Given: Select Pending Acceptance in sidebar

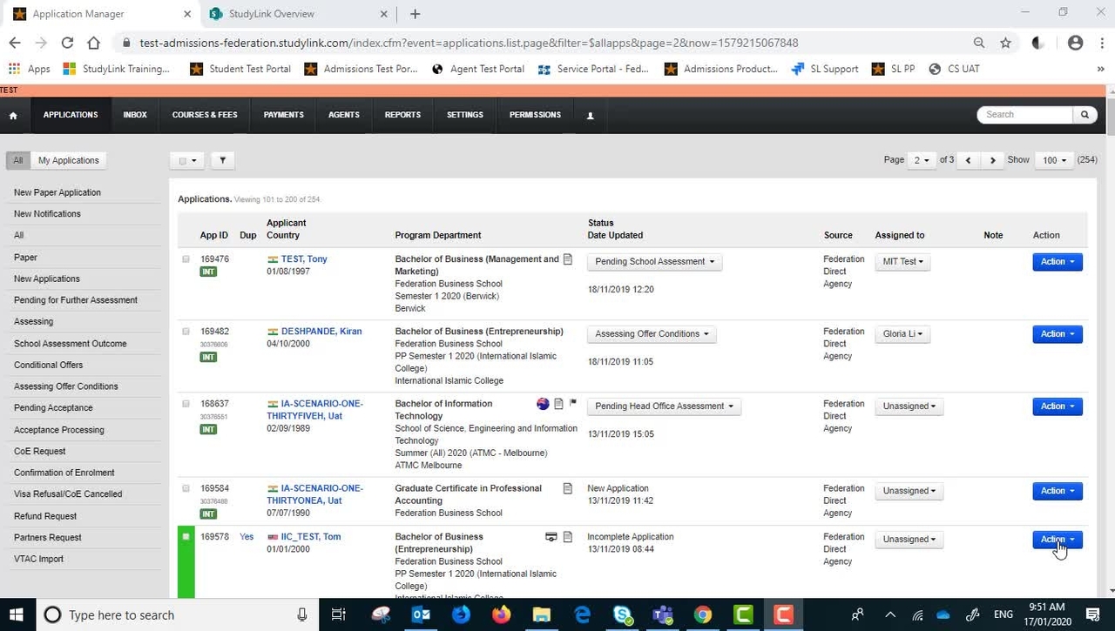Looking at the screenshot, I should 53,407.
